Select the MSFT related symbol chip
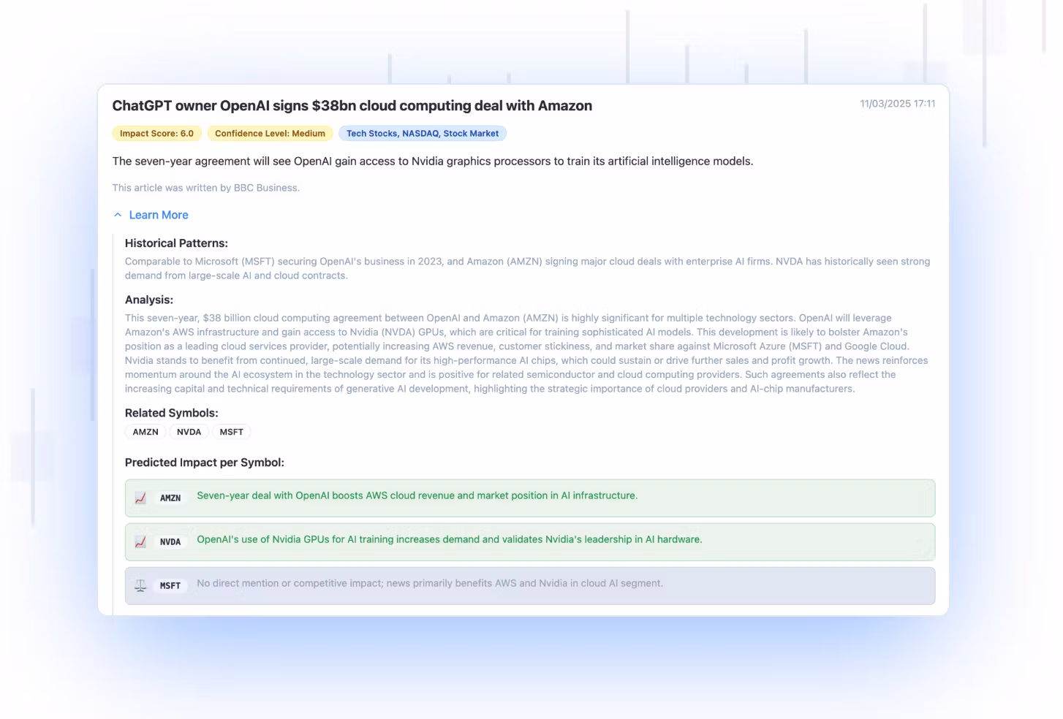 pyautogui.click(x=232, y=432)
